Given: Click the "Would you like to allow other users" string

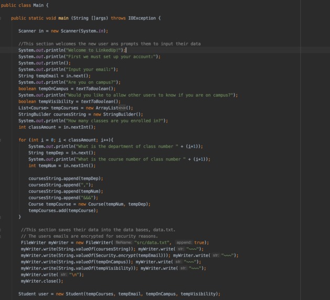Looking at the screenshot, I should (x=150, y=95).
